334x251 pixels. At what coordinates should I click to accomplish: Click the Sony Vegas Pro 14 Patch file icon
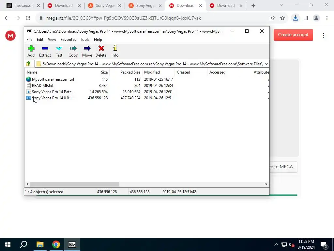[29, 92]
